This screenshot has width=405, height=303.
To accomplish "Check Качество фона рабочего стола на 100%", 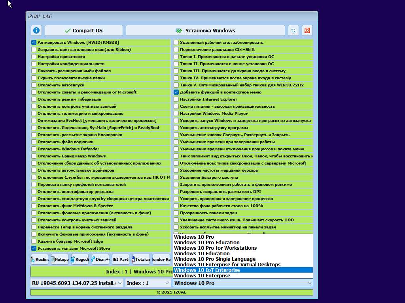I will pos(176,206).
